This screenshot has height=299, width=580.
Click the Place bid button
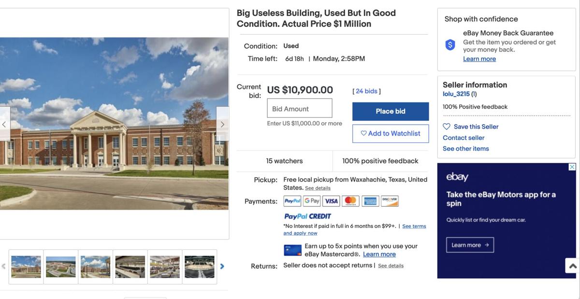pyautogui.click(x=391, y=112)
